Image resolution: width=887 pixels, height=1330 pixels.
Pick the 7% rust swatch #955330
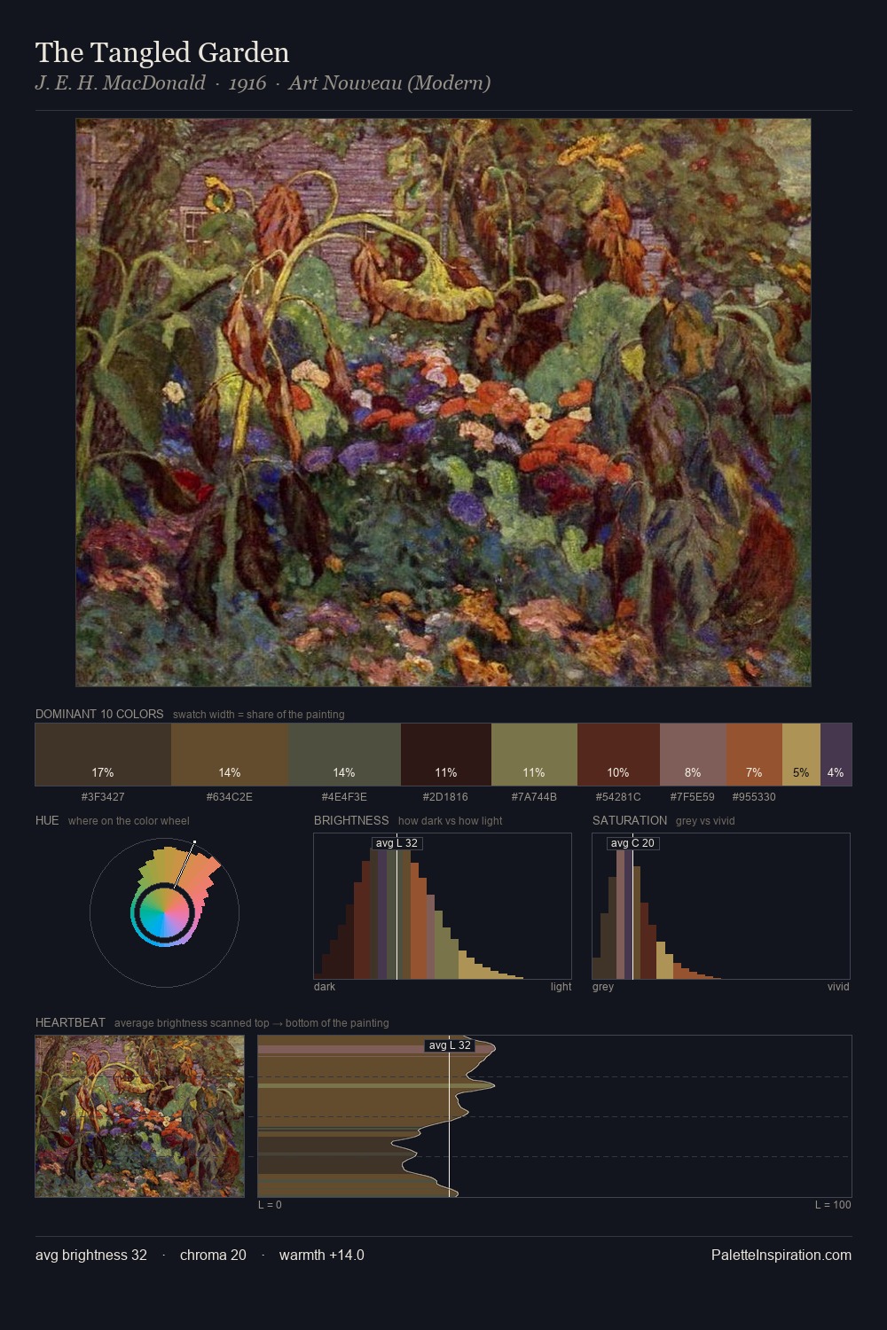coord(754,755)
